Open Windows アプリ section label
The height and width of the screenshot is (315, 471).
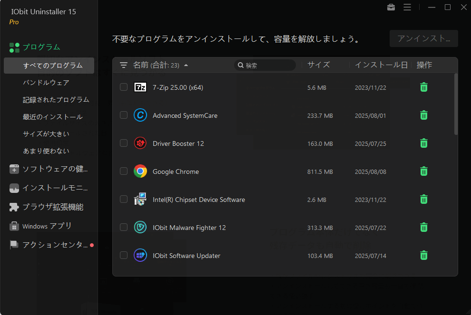[x=47, y=226]
